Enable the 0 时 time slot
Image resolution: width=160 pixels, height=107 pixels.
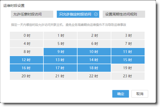pyautogui.click(x=27, y=35)
